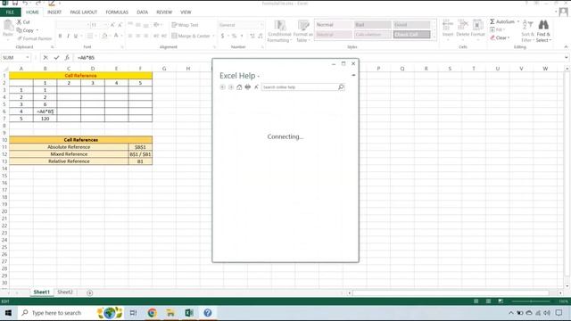The image size is (571, 321).
Task: Decrease the font size
Action: tap(120, 25)
